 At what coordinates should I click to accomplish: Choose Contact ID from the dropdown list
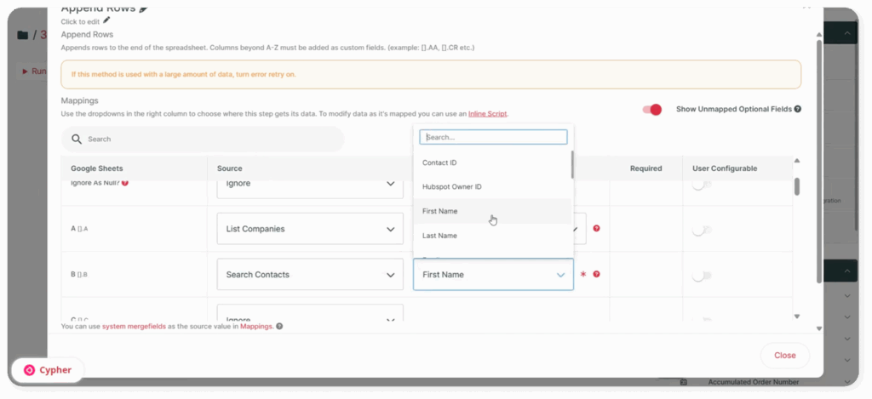pyautogui.click(x=492, y=162)
